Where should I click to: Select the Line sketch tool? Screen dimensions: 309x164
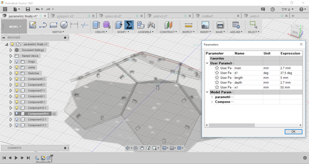point(43,25)
